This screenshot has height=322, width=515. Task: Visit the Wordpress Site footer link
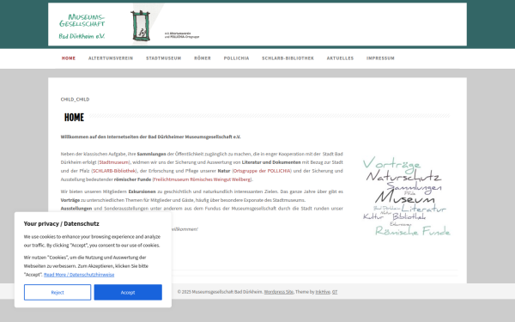[x=278, y=292]
